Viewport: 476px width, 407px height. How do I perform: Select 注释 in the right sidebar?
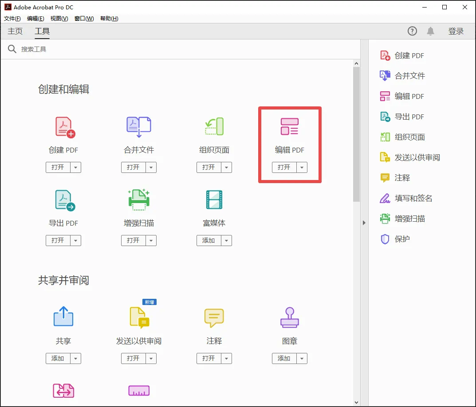pyautogui.click(x=395, y=177)
